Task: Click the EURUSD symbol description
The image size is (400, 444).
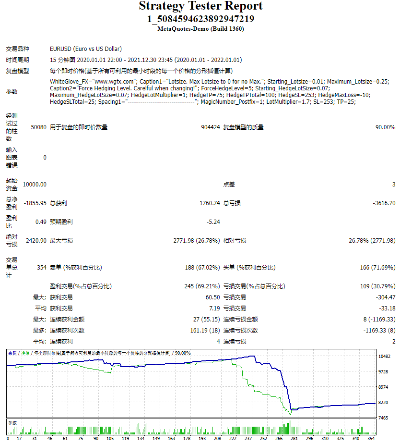Action: [86, 49]
